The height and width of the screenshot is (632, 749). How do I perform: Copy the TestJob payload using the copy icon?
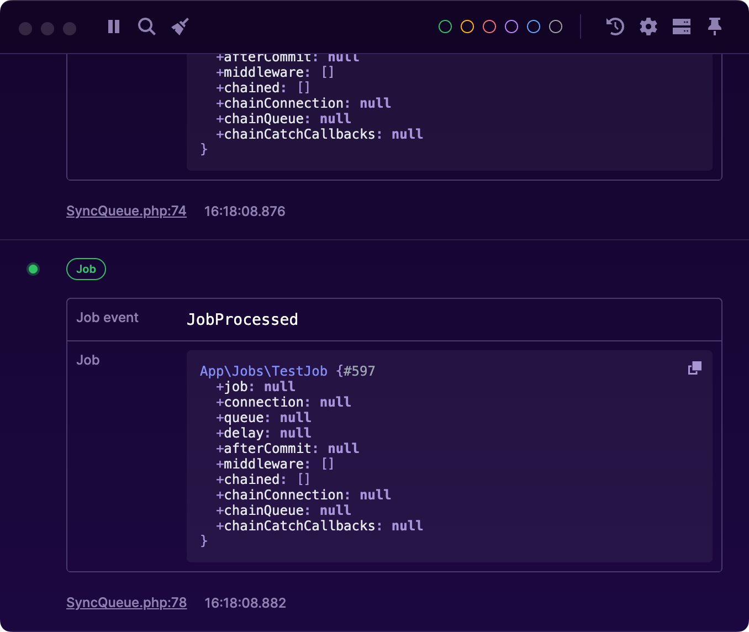coord(694,367)
